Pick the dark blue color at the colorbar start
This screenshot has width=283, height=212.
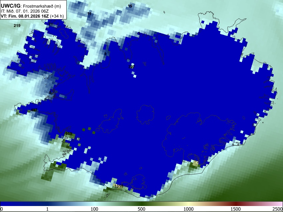click(2, 204)
